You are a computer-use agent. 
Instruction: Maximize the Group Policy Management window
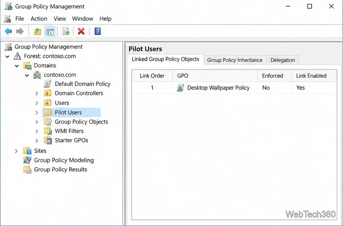pyautogui.click(x=309, y=6)
